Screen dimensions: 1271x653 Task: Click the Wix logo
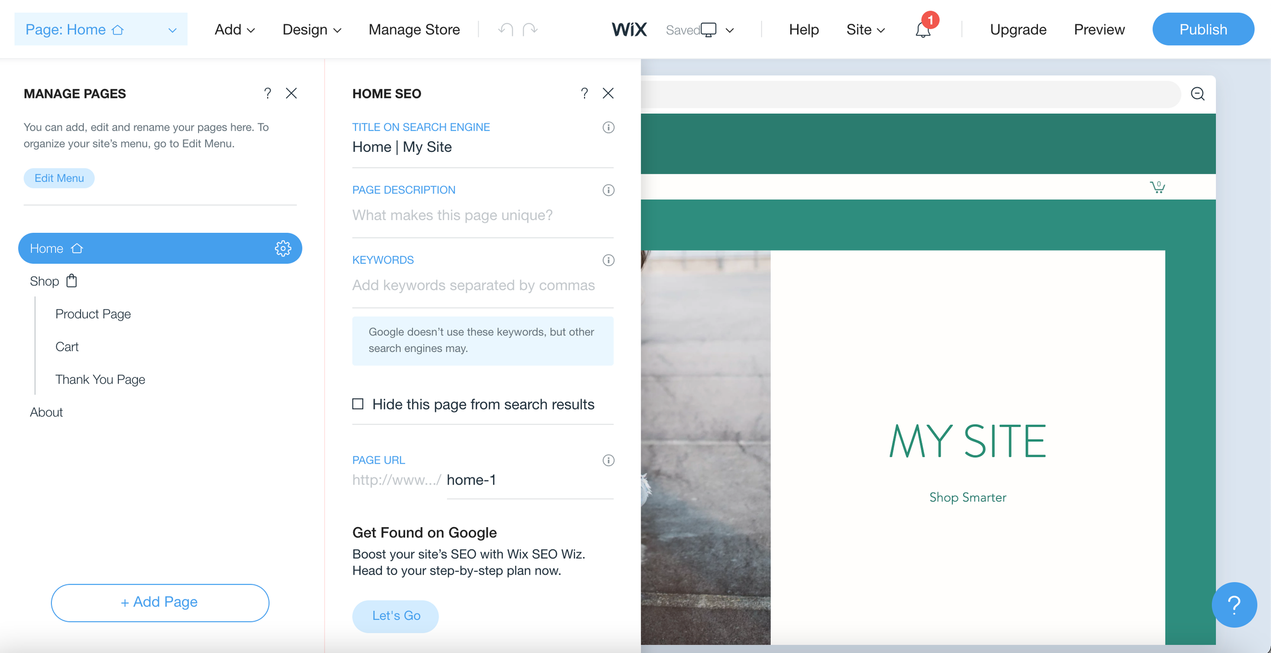(629, 29)
